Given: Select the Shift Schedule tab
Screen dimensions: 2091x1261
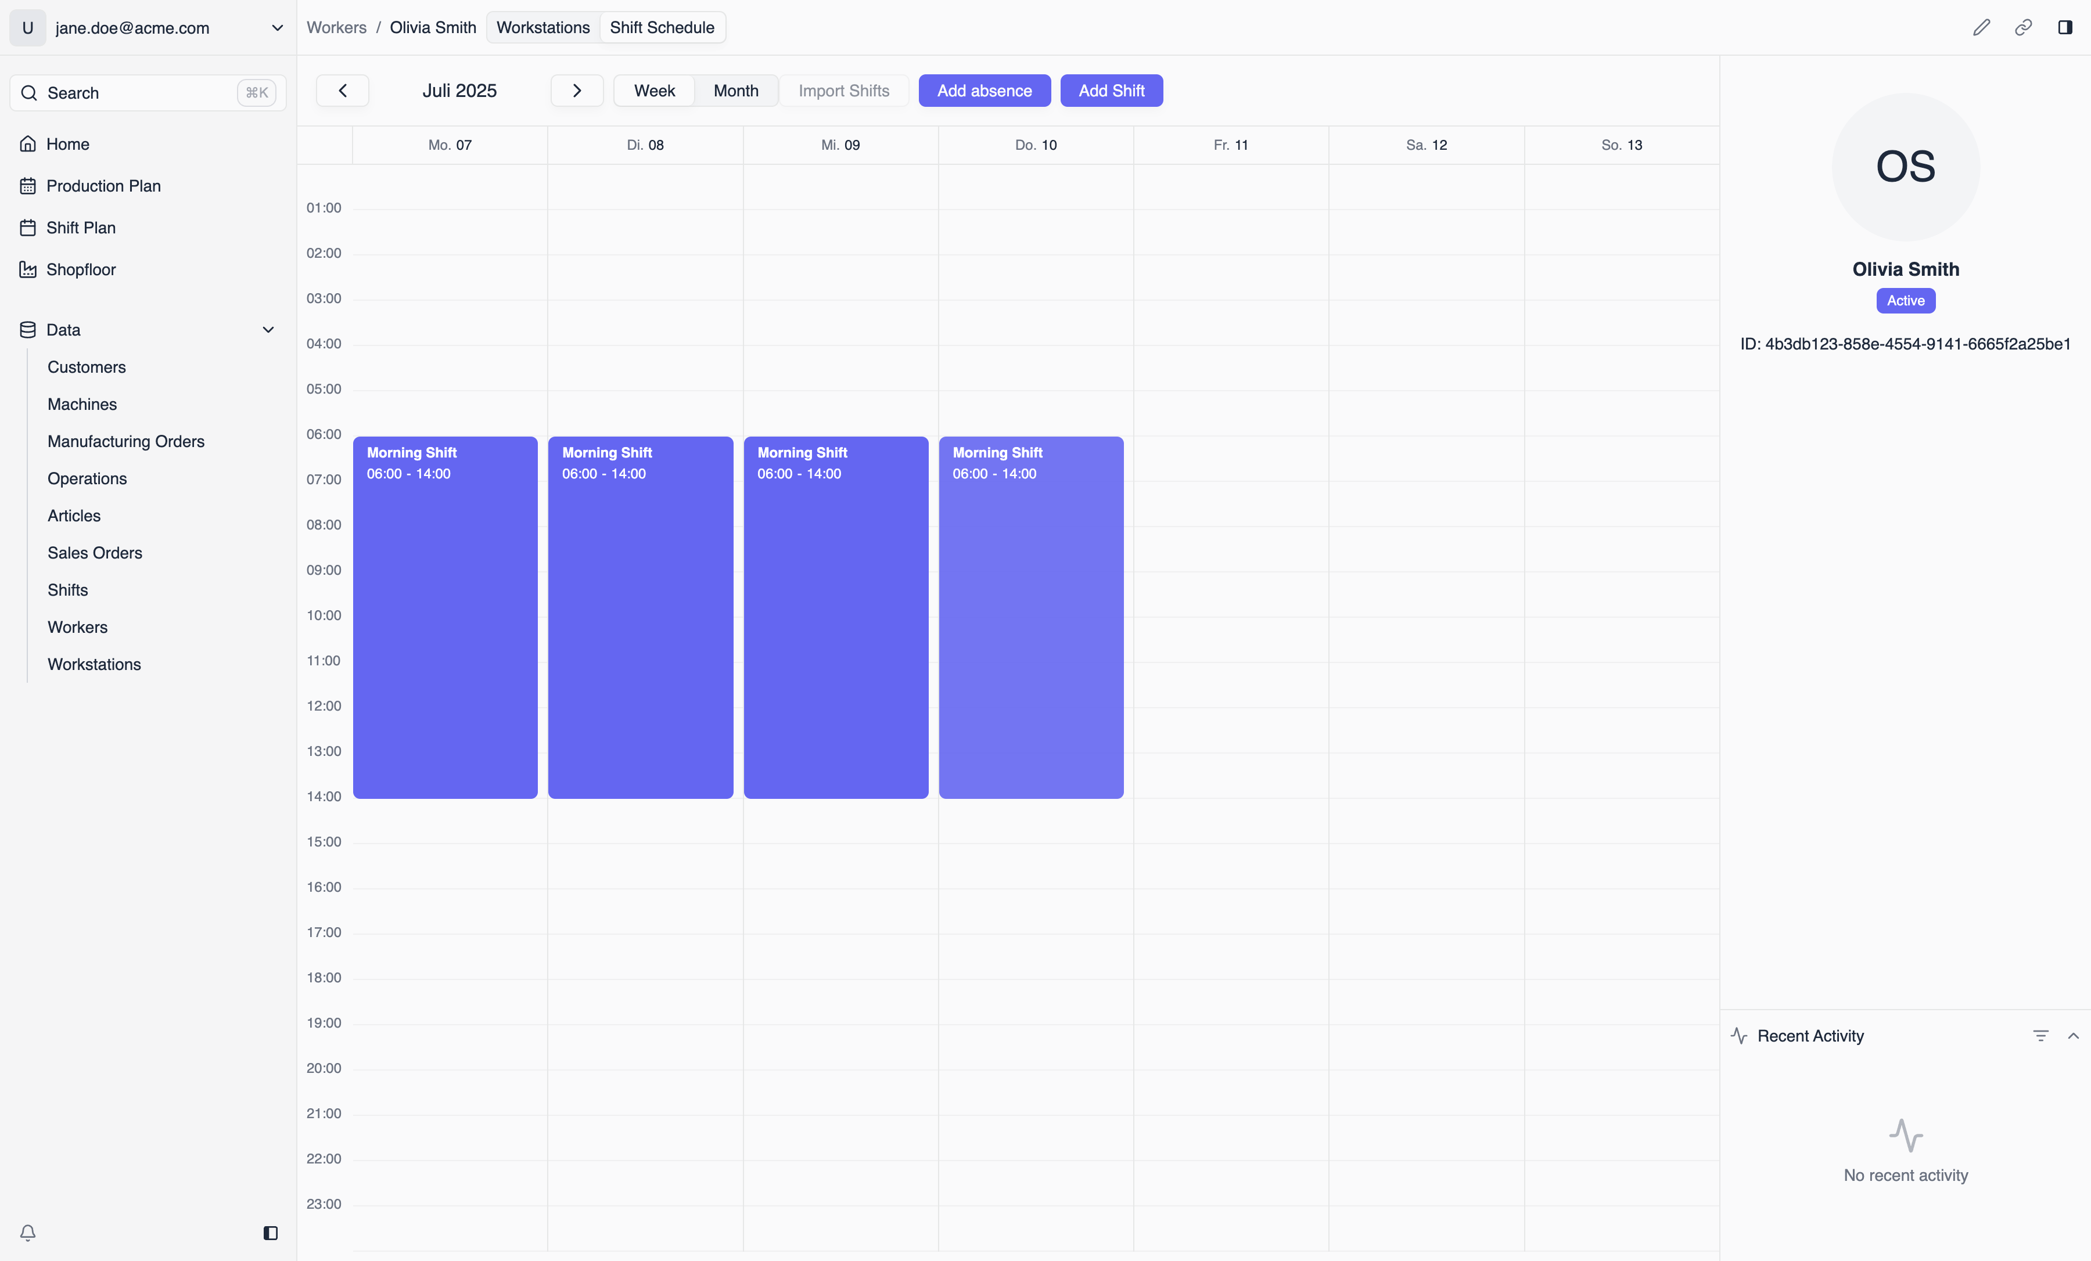Looking at the screenshot, I should 661,27.
